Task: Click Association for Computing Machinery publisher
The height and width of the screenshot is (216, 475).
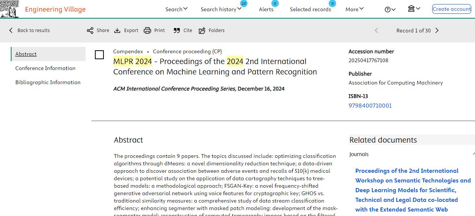Action: tap(396, 83)
